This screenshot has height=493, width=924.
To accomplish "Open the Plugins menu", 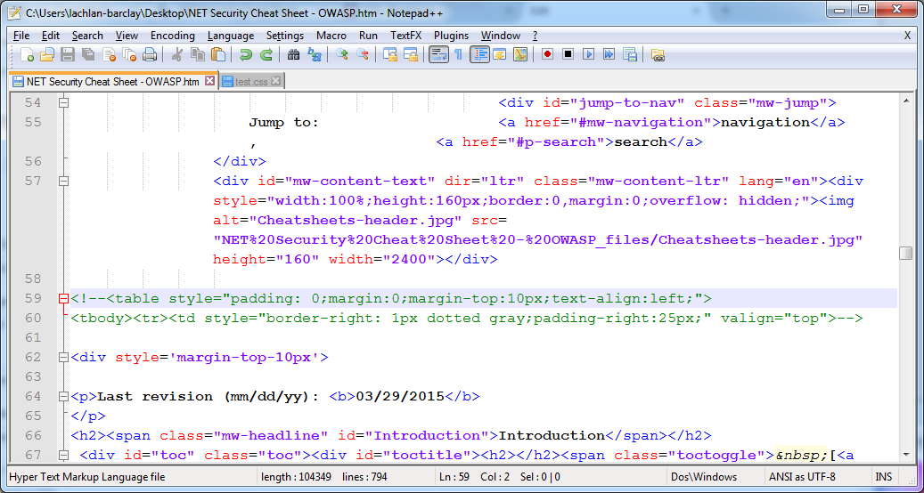I will [x=452, y=36].
